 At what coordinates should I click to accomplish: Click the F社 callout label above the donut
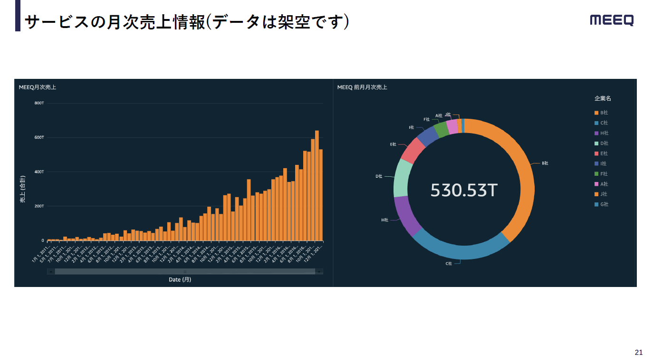click(x=427, y=119)
